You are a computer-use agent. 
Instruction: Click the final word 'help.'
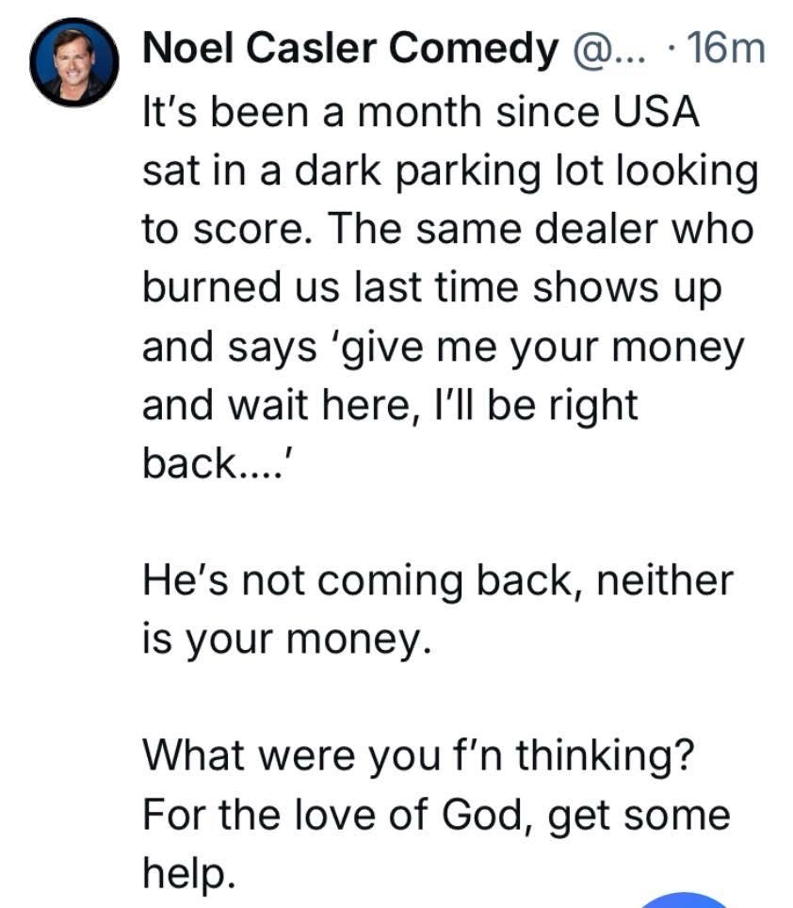coord(186,873)
